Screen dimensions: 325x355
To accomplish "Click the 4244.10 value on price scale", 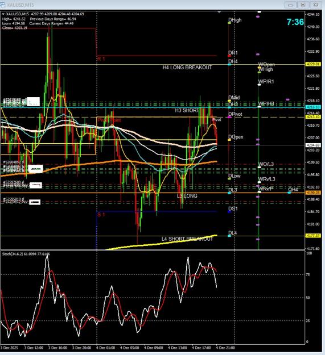I will (x=313, y=15).
